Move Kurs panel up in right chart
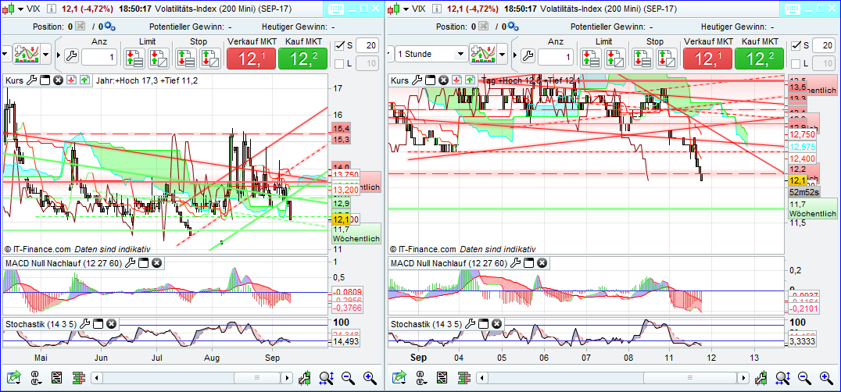This screenshot has height=392, width=841. click(x=470, y=80)
